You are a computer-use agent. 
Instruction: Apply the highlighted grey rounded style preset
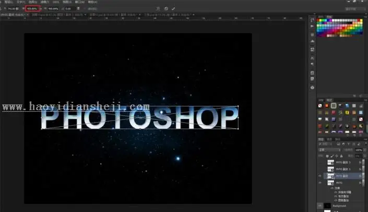click(334, 106)
